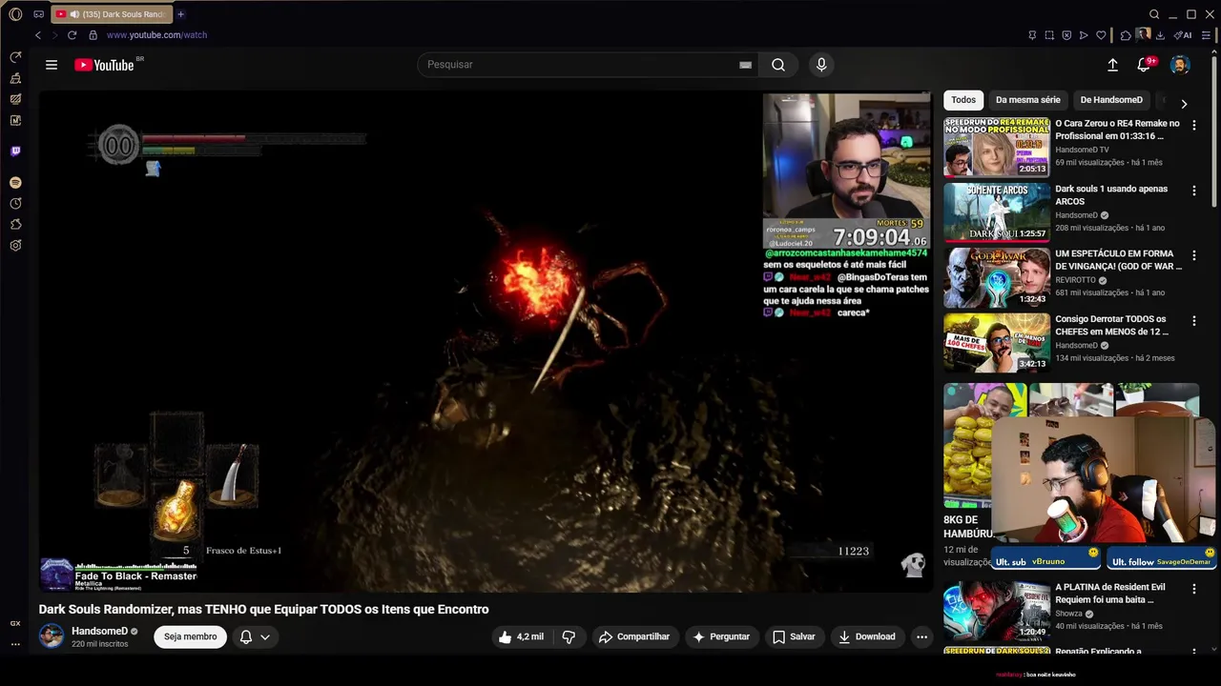Like the video with 4,2 mil thumbs-up

[x=521, y=636]
